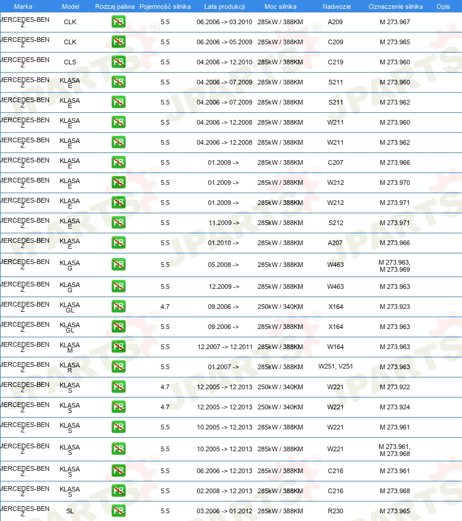The width and height of the screenshot is (462, 521).
Task: Click fuel icon in KLASA E S212 row
Action: [118, 222]
